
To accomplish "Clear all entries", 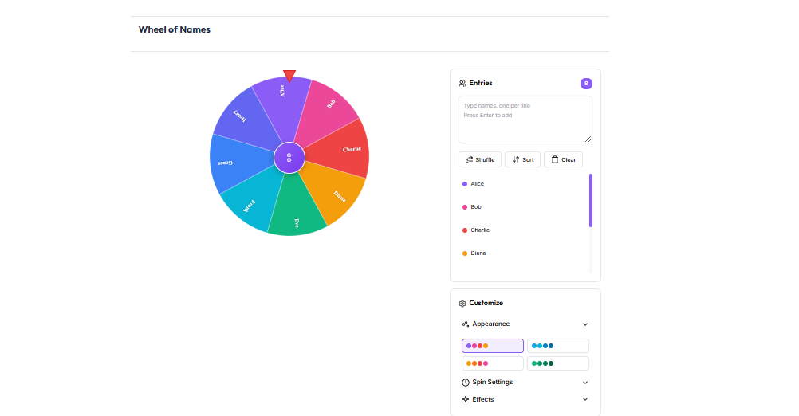I will pos(563,159).
